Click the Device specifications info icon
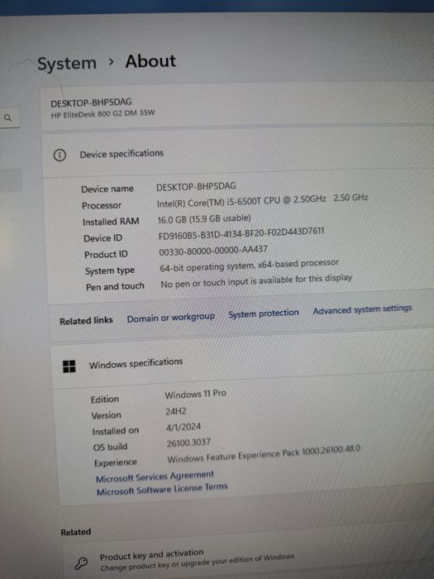 click(60, 156)
